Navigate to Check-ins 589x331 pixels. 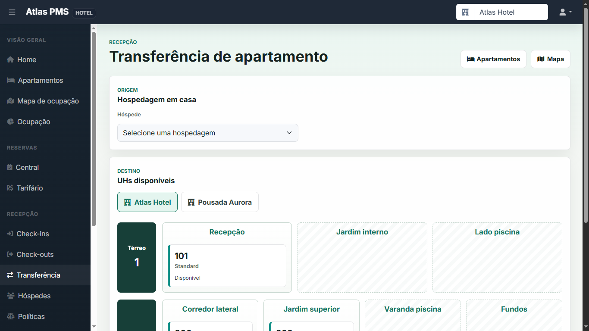coord(45,234)
